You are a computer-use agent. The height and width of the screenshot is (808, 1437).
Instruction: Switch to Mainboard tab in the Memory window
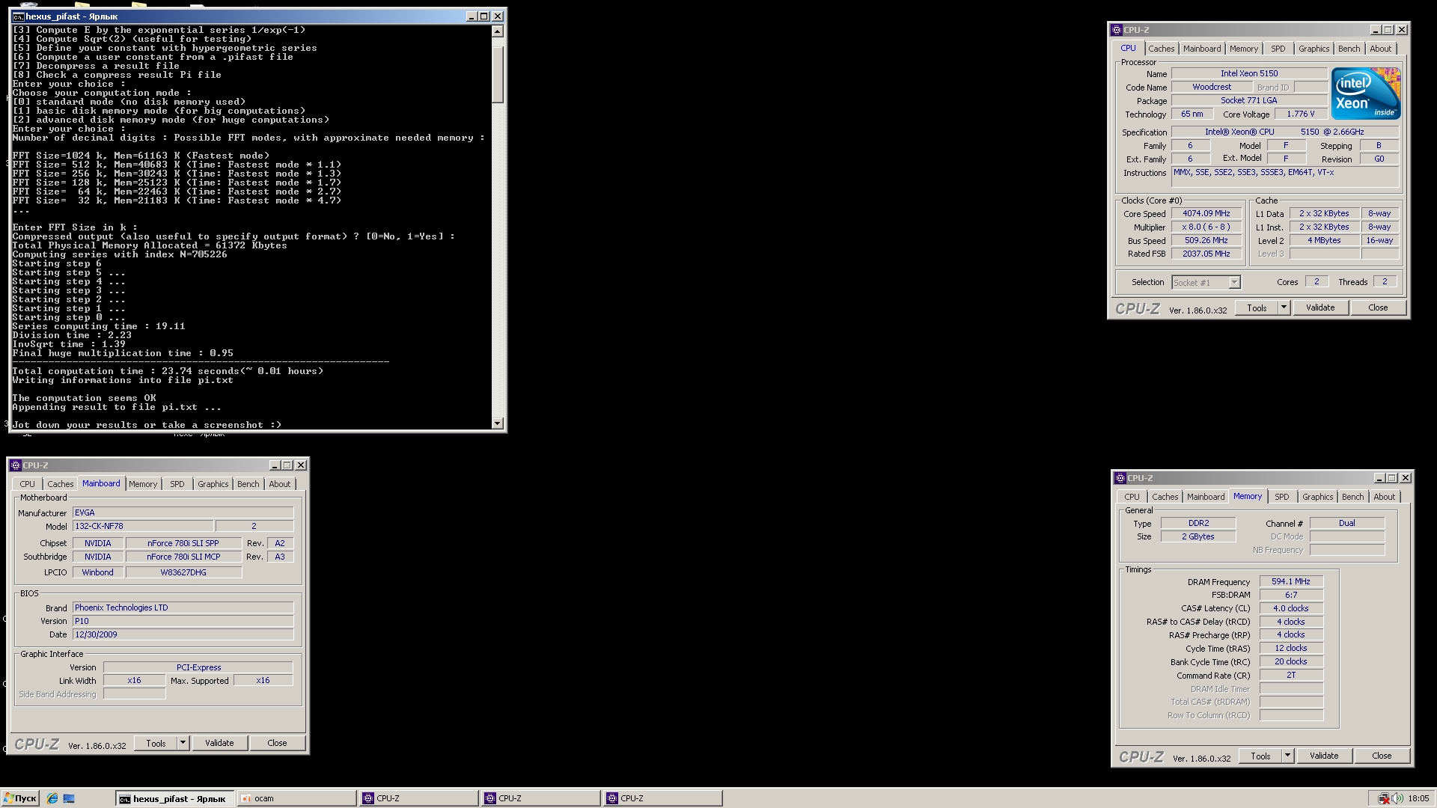1206,497
